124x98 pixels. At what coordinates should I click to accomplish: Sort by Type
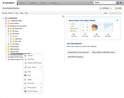17,13
